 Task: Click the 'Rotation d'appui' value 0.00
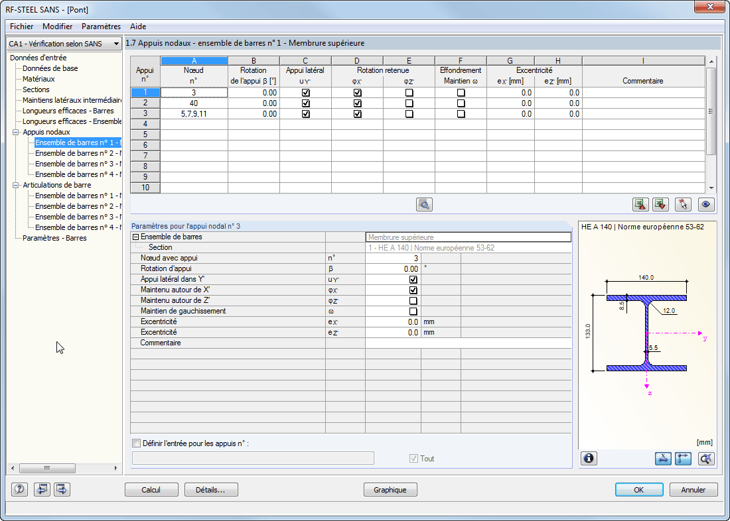tap(393, 269)
